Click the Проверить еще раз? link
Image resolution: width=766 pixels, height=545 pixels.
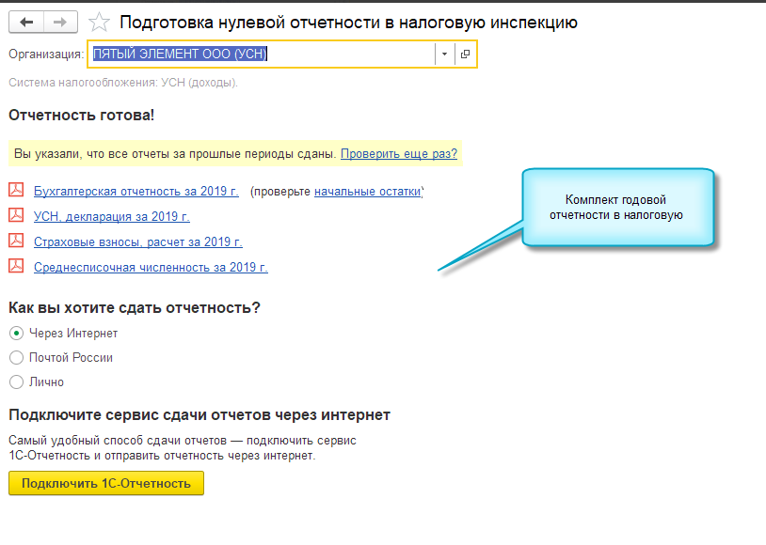click(x=399, y=154)
